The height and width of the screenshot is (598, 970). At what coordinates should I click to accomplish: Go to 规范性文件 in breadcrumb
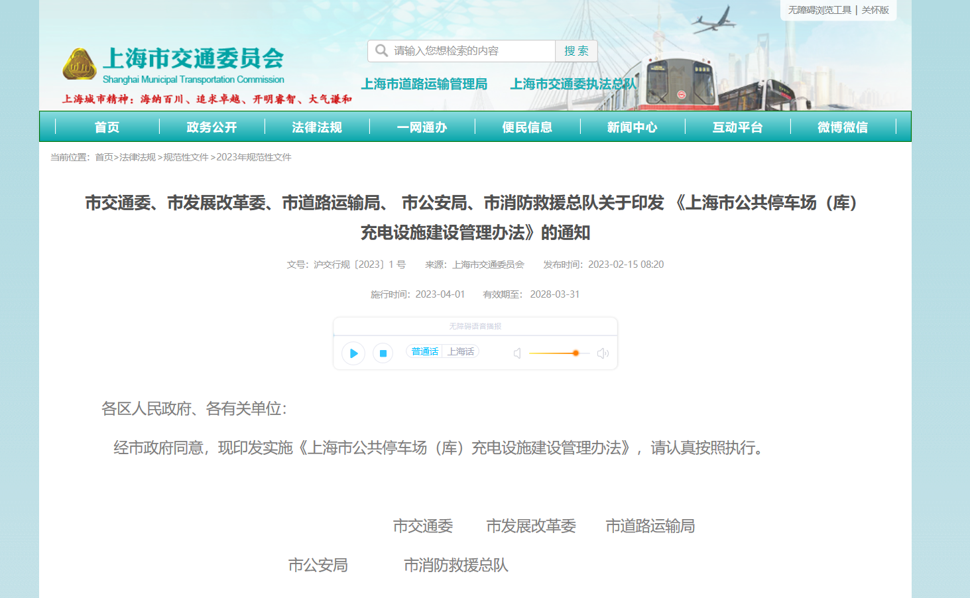[x=186, y=157]
